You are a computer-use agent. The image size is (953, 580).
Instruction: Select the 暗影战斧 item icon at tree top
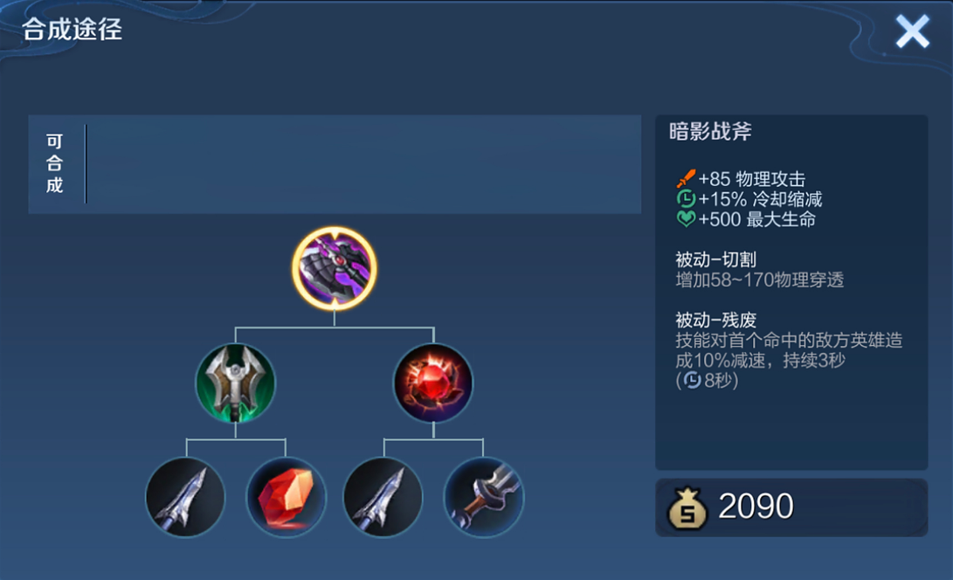click(x=335, y=269)
